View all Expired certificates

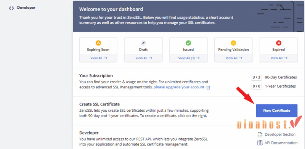point(279,58)
